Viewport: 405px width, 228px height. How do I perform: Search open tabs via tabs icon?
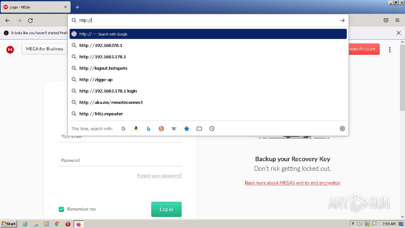pos(199,129)
